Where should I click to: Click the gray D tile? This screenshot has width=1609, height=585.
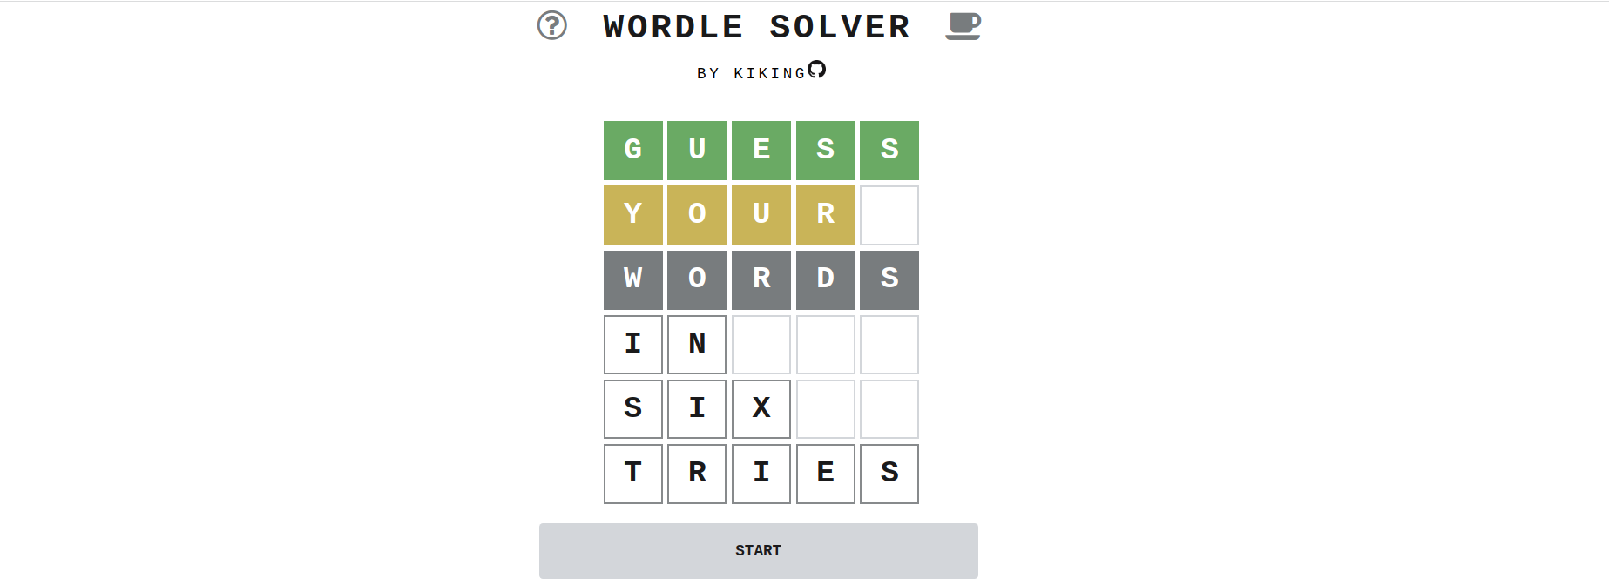(x=825, y=279)
